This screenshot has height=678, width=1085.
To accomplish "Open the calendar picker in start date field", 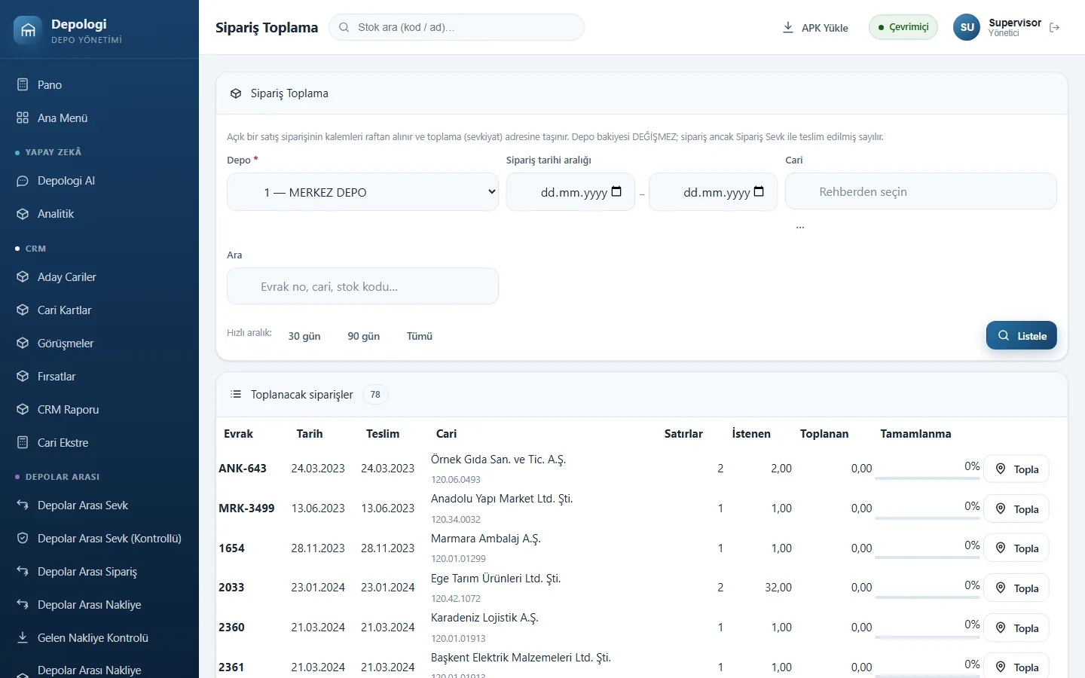I will pyautogui.click(x=616, y=191).
